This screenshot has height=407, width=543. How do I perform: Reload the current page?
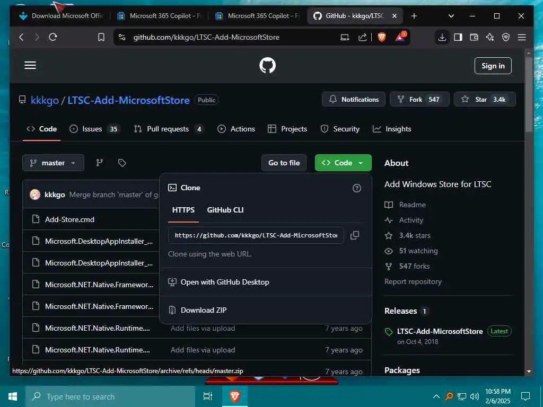(x=53, y=37)
